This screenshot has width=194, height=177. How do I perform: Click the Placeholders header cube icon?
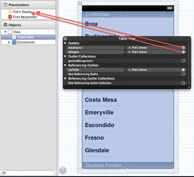click(x=5, y=5)
